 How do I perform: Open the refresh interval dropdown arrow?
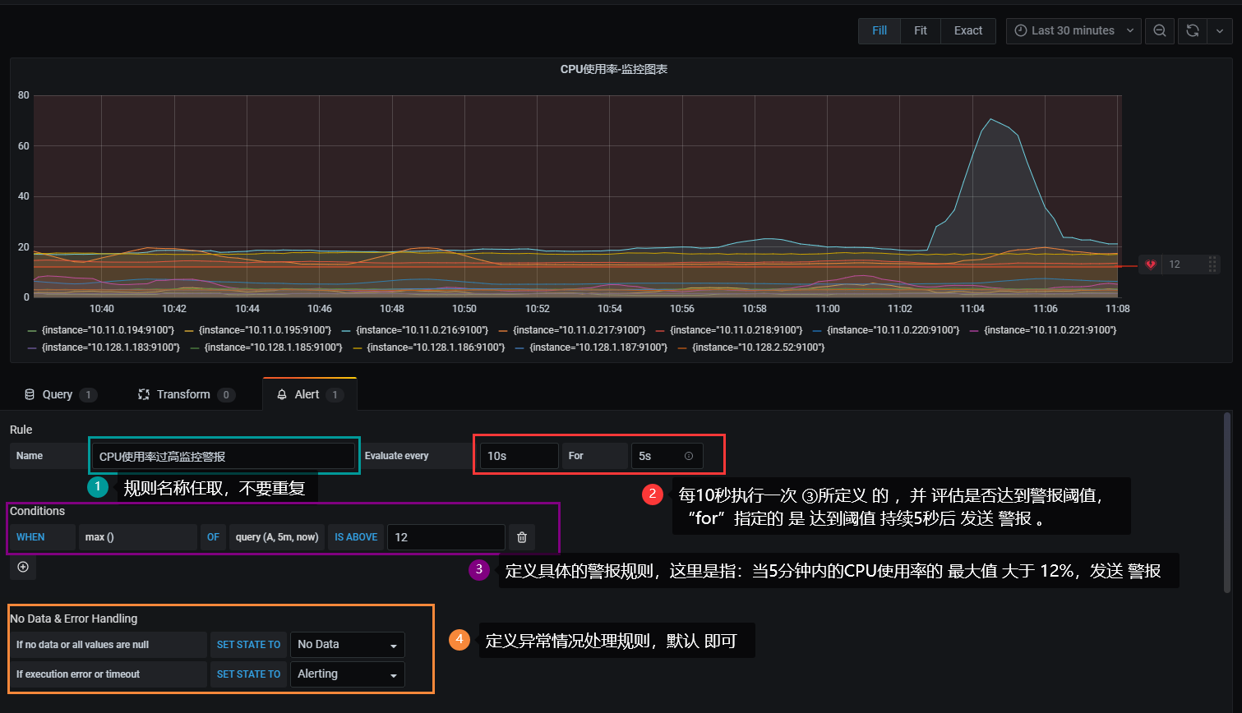[1219, 30]
